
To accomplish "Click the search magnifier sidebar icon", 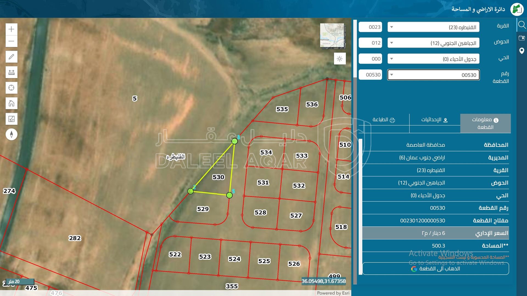I will [x=522, y=25].
